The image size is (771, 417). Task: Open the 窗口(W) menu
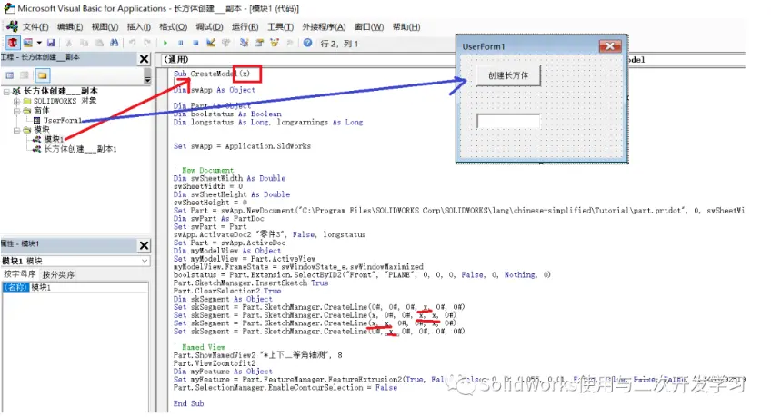pyautogui.click(x=369, y=27)
